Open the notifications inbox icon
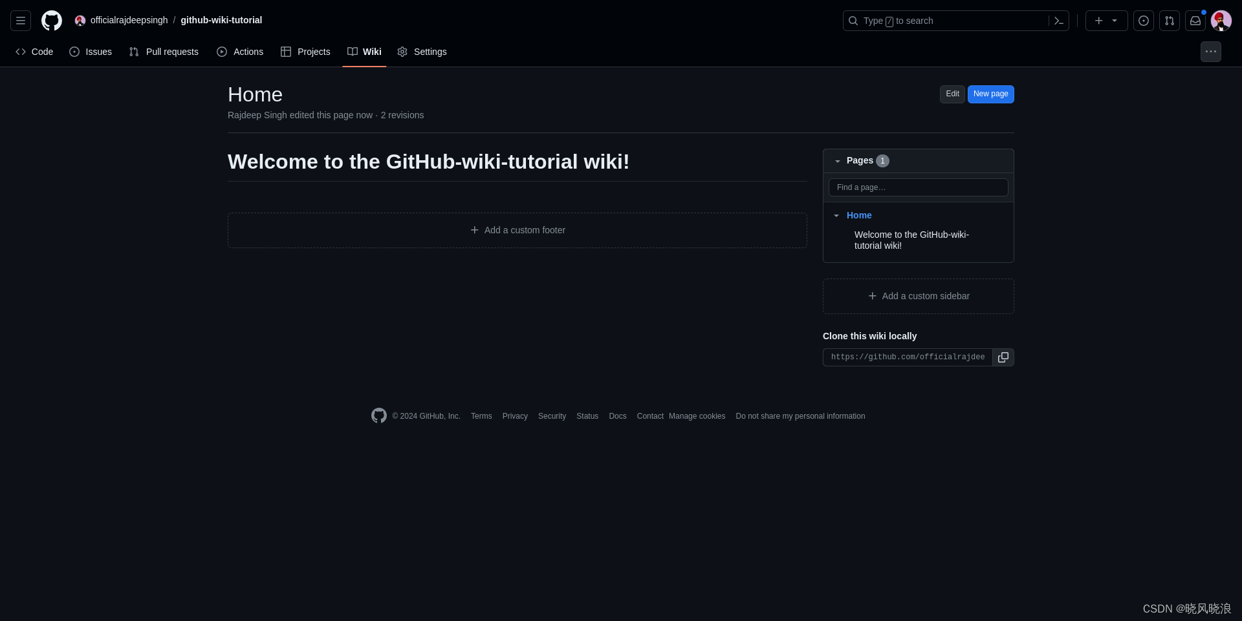Viewport: 1242px width, 621px height. point(1195,21)
